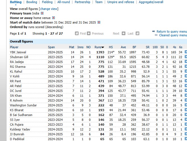
Task: Click the Return to query menu arrow icon
Action: coord(154,31)
